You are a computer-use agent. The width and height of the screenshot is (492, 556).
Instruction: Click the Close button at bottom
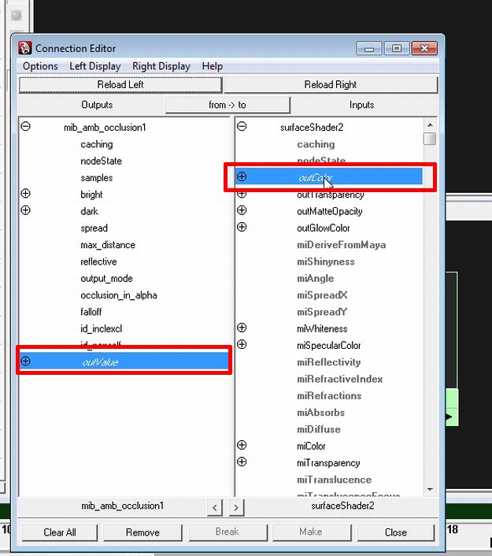[x=396, y=532]
